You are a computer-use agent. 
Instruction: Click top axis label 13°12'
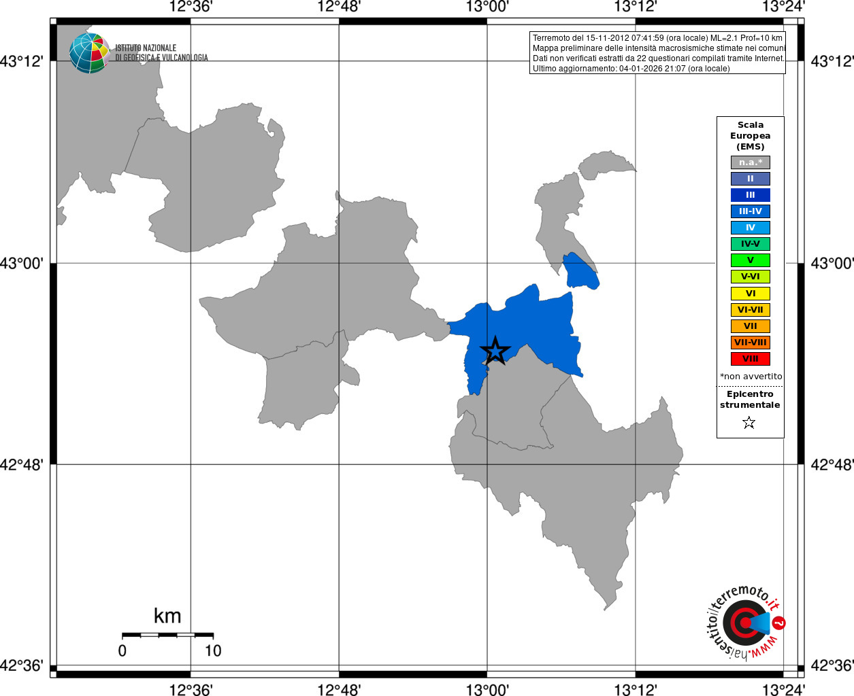[636, 7]
